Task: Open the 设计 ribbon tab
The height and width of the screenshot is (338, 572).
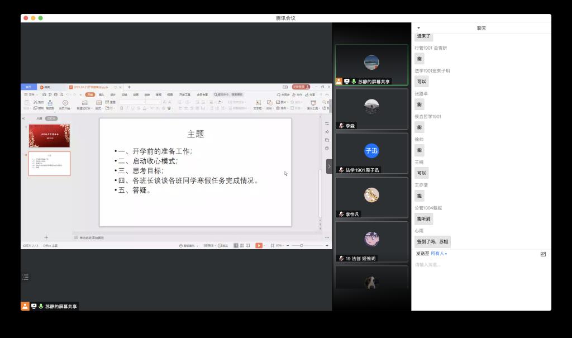Action: tap(113, 94)
